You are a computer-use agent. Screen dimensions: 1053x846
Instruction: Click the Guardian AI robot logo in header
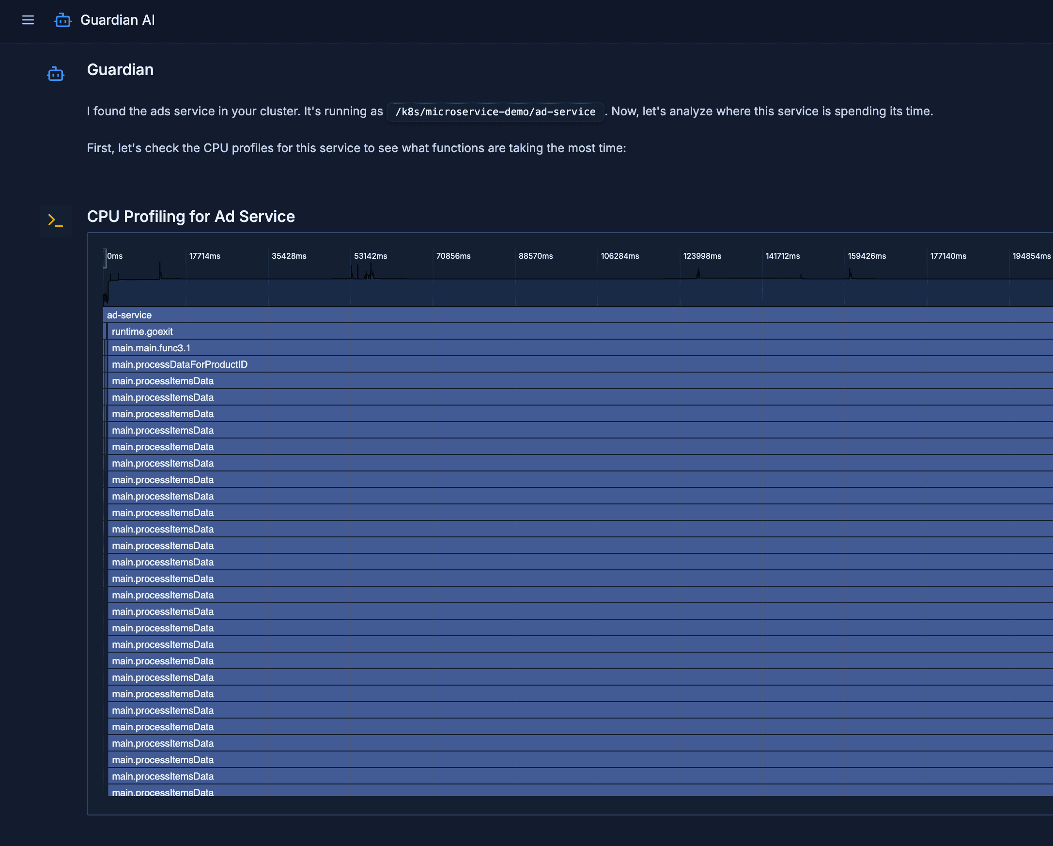(62, 20)
